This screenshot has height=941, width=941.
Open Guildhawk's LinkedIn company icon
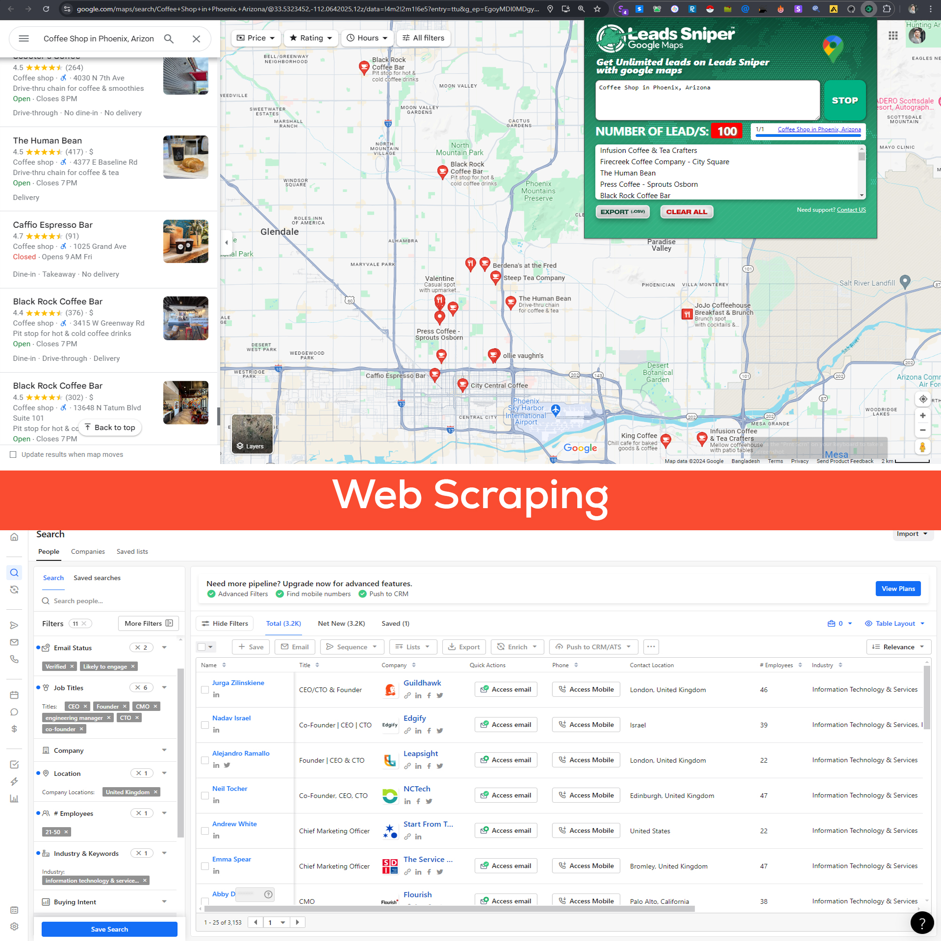(418, 695)
